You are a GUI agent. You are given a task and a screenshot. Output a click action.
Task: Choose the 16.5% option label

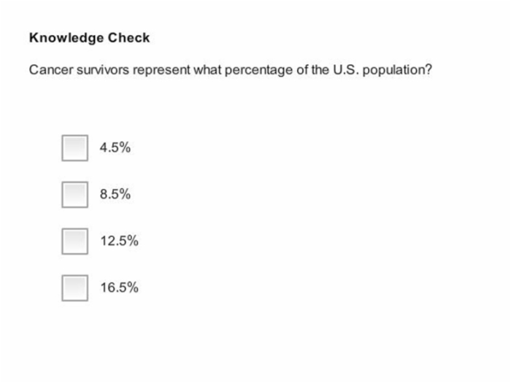(119, 287)
